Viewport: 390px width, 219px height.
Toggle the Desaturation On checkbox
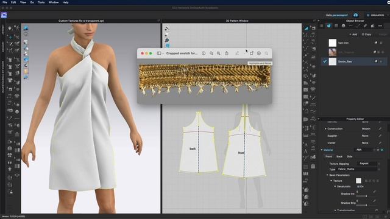[358, 187]
